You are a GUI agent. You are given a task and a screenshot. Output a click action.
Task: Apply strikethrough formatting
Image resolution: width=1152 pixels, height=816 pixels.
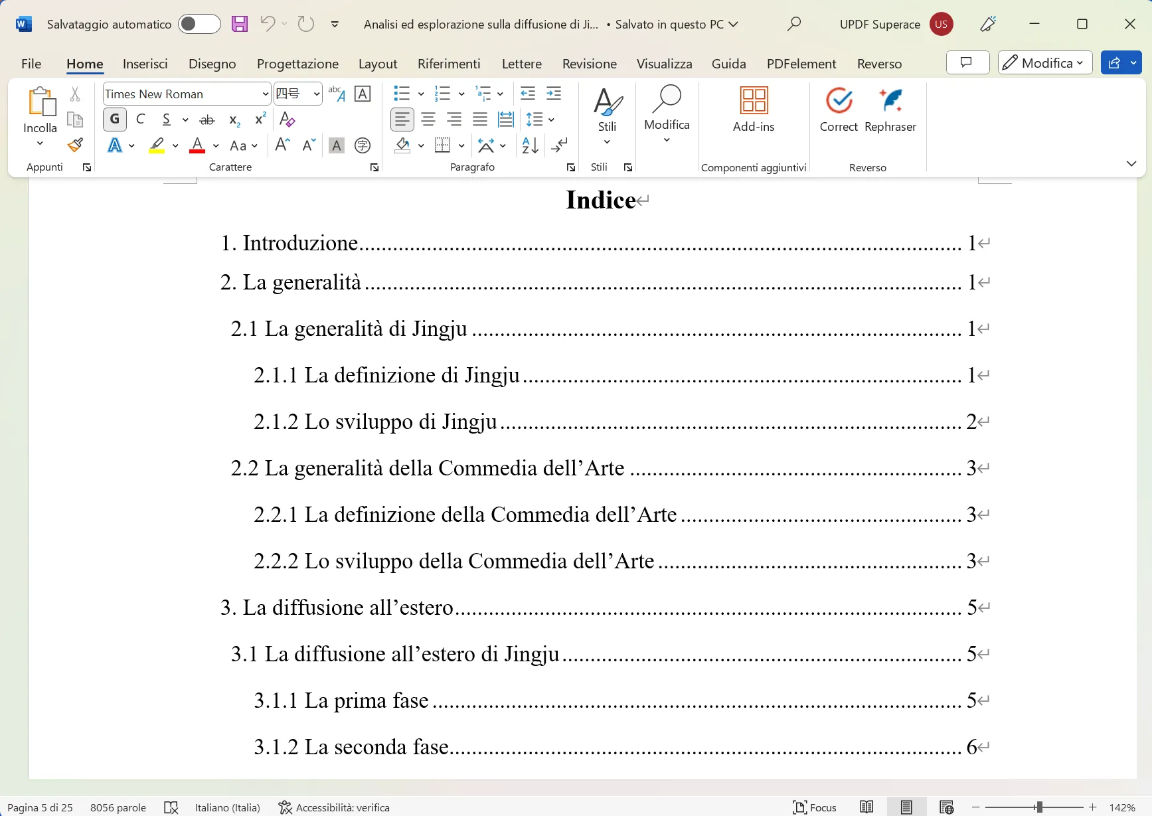[x=207, y=120]
